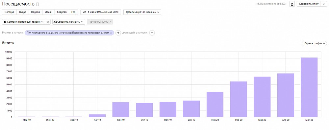This screenshot has height=130, width=329.
Task: Clear the segment with the X button
Action: tap(48, 22)
